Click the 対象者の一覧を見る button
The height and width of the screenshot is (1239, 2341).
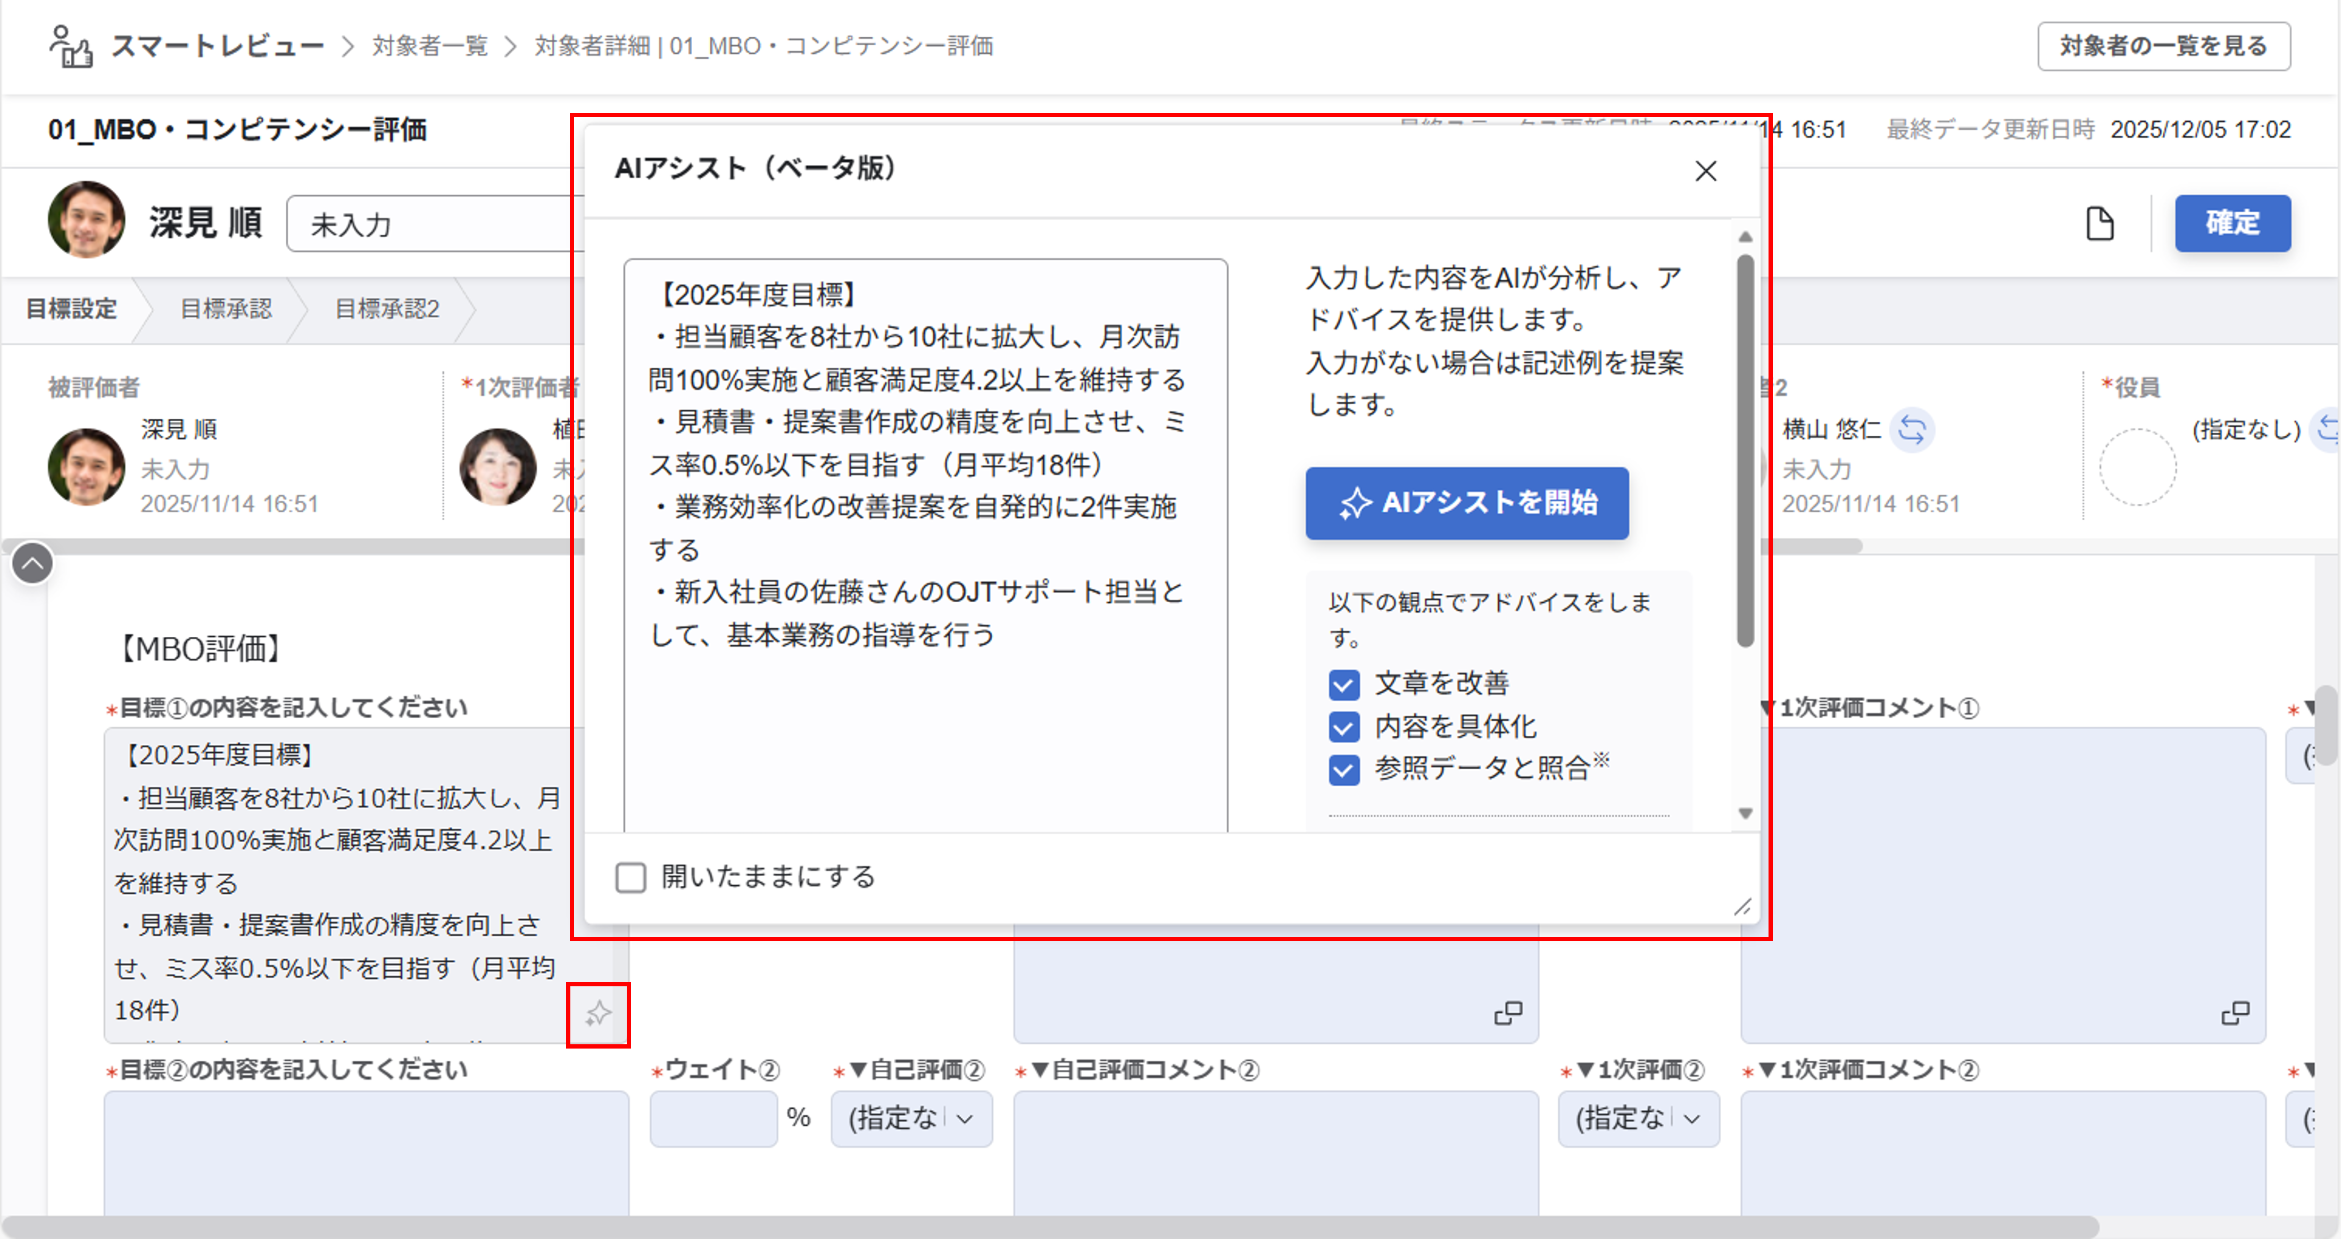(x=2164, y=45)
